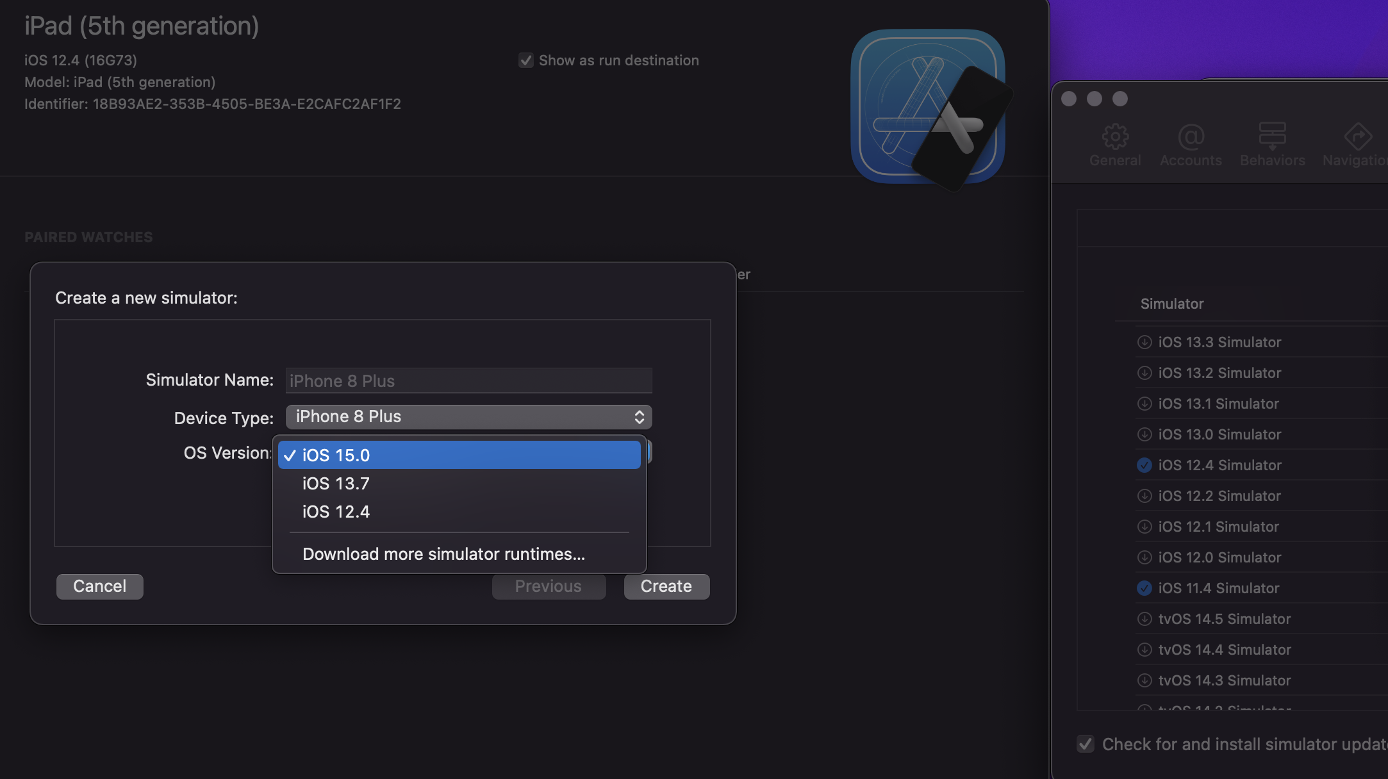The image size is (1388, 779).
Task: Download iOS 13.3 Simulator via arrow icon
Action: click(1144, 342)
